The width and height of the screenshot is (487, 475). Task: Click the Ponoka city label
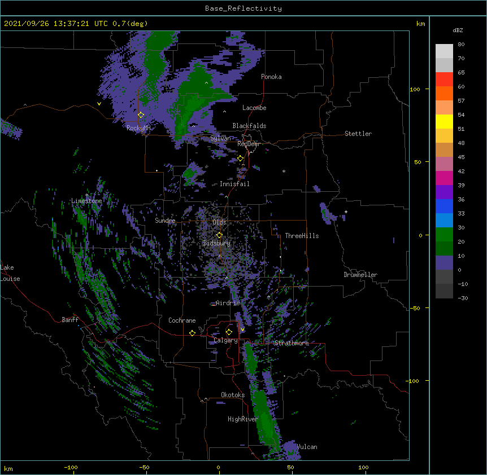271,77
